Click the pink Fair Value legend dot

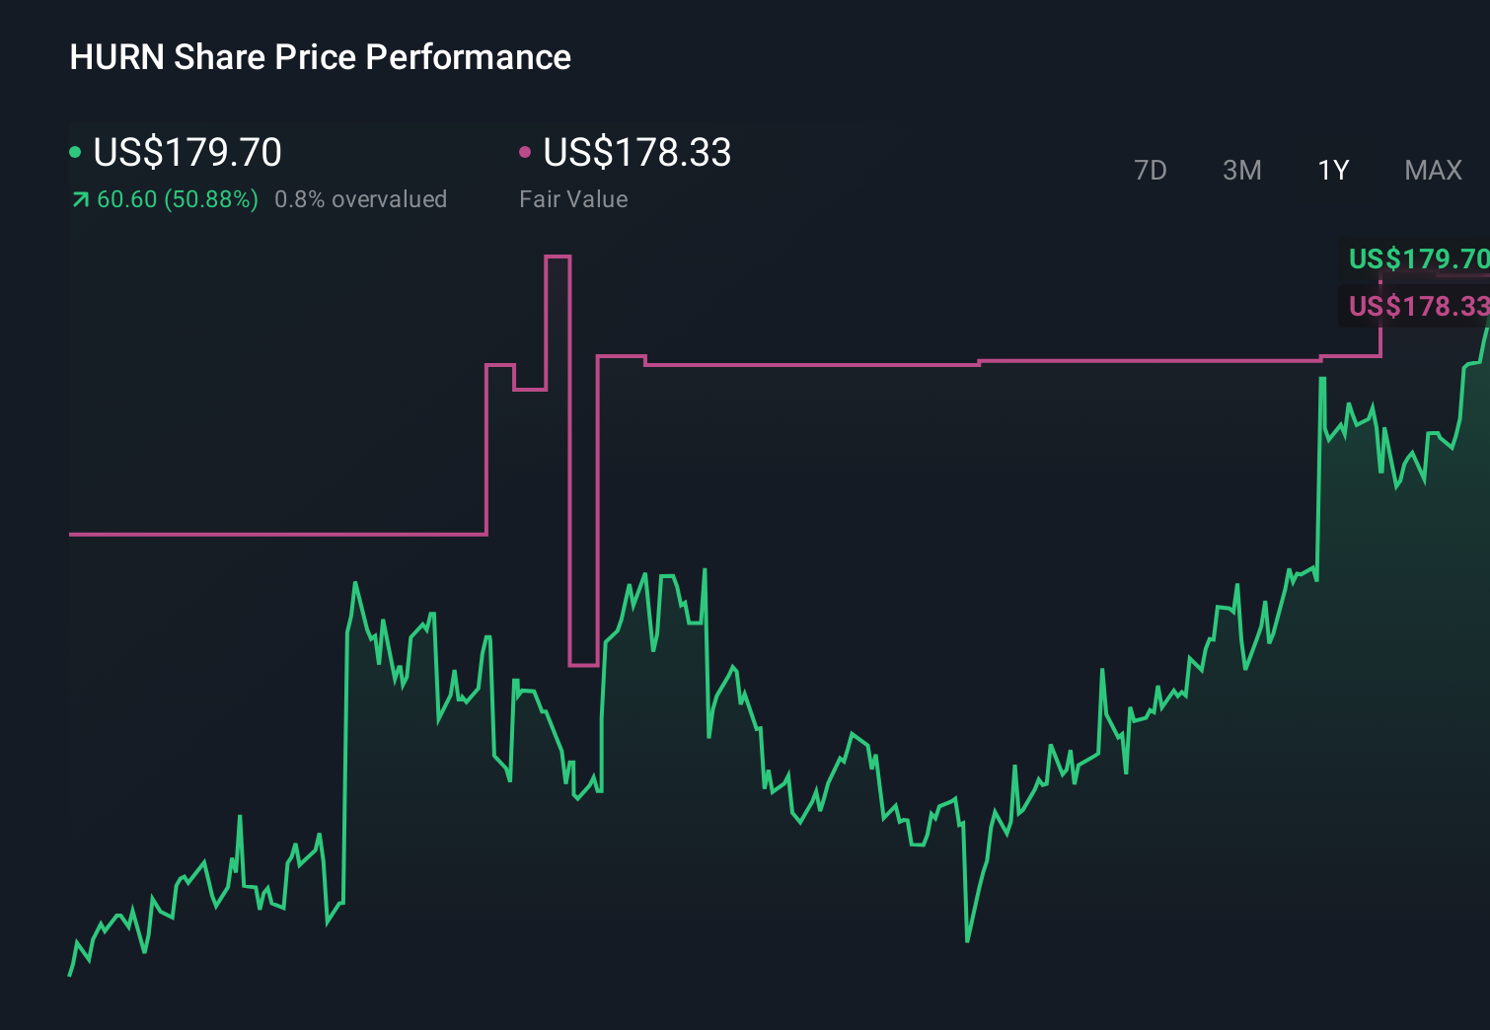526,154
